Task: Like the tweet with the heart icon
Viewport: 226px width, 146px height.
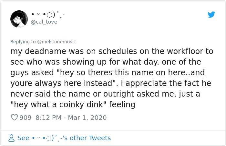Action: (x=14, y=117)
